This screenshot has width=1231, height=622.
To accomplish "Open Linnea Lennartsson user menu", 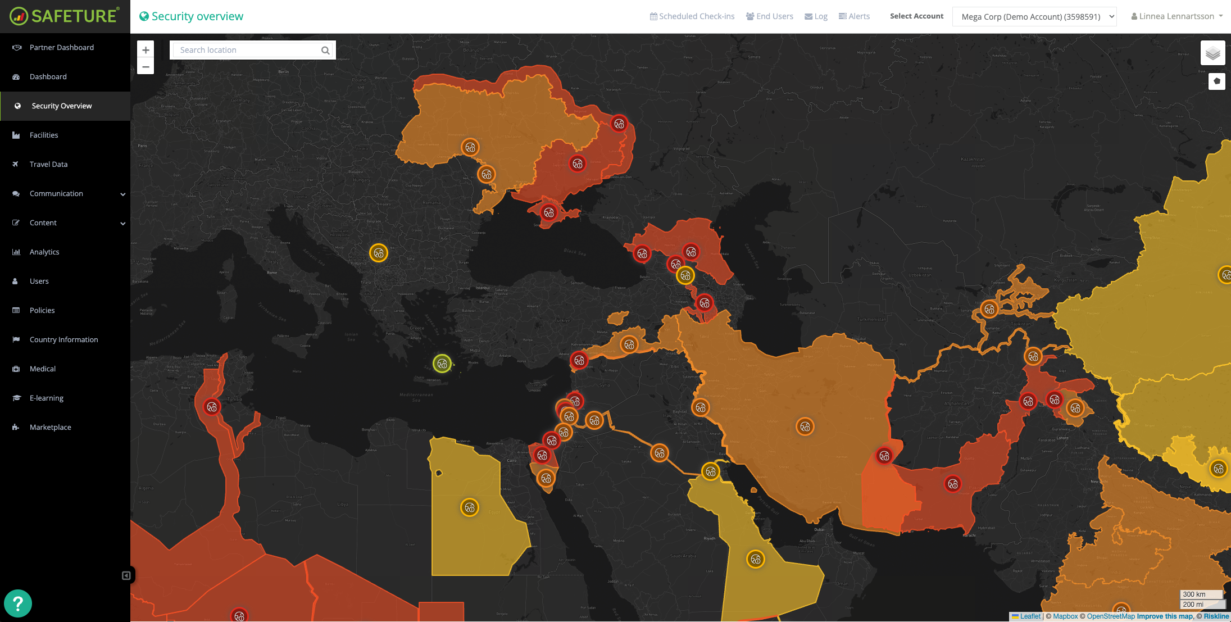I will pos(1177,16).
